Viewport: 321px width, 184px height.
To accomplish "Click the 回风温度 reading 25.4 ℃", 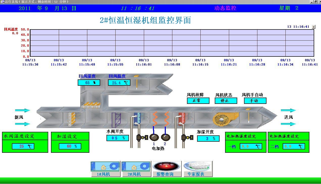I will click(119, 82).
